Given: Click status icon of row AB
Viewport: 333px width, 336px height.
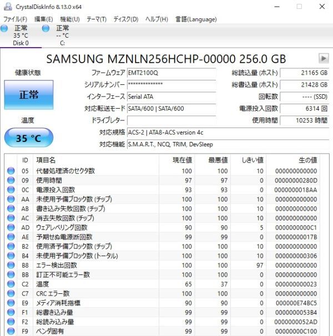Looking at the screenshot, I should point(11,208).
